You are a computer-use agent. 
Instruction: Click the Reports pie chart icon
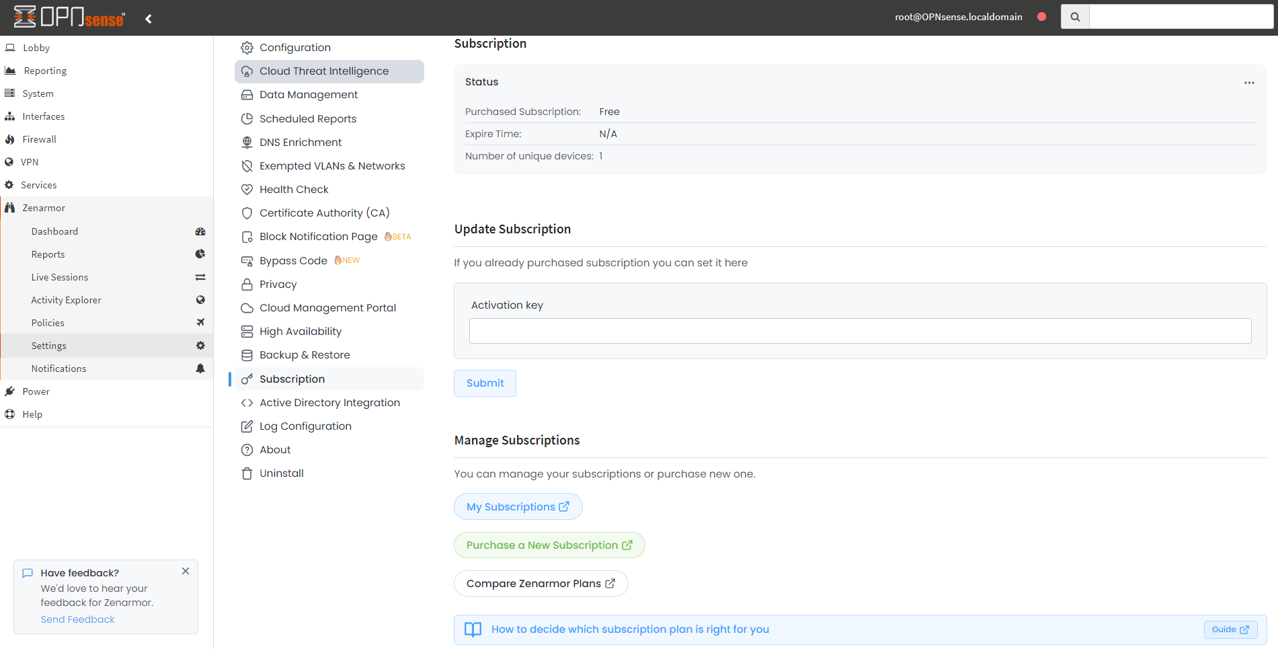[200, 254]
